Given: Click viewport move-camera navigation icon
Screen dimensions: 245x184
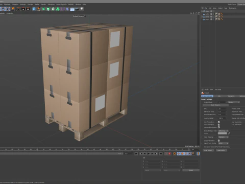Looking at the screenshot, I should (191, 13).
